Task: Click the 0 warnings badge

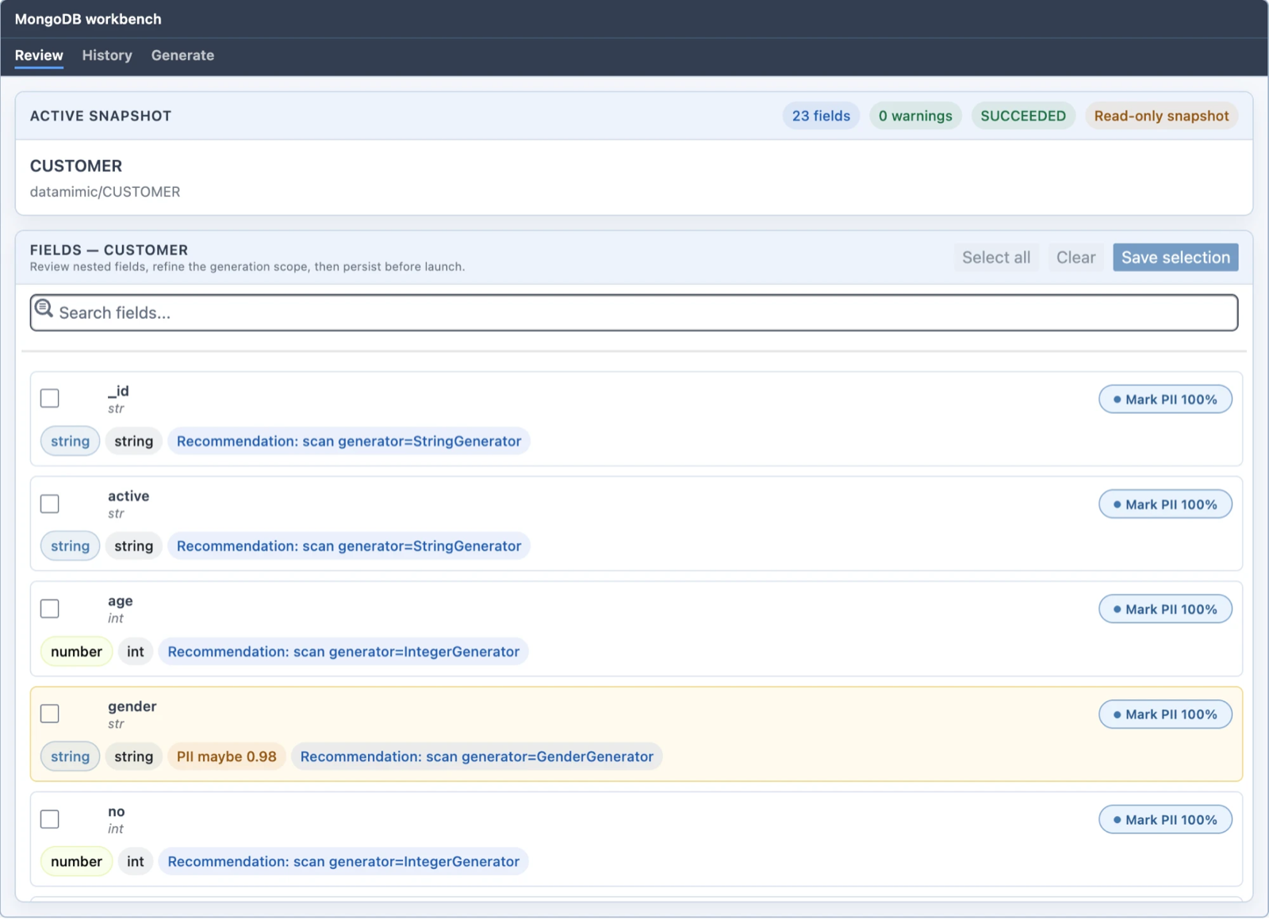Action: (x=915, y=116)
